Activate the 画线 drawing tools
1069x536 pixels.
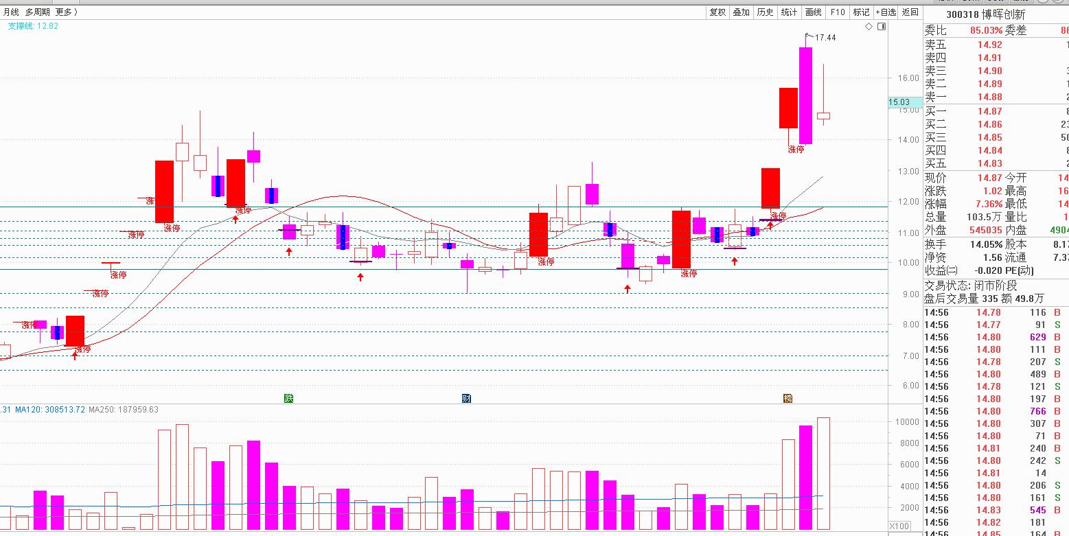(x=814, y=12)
